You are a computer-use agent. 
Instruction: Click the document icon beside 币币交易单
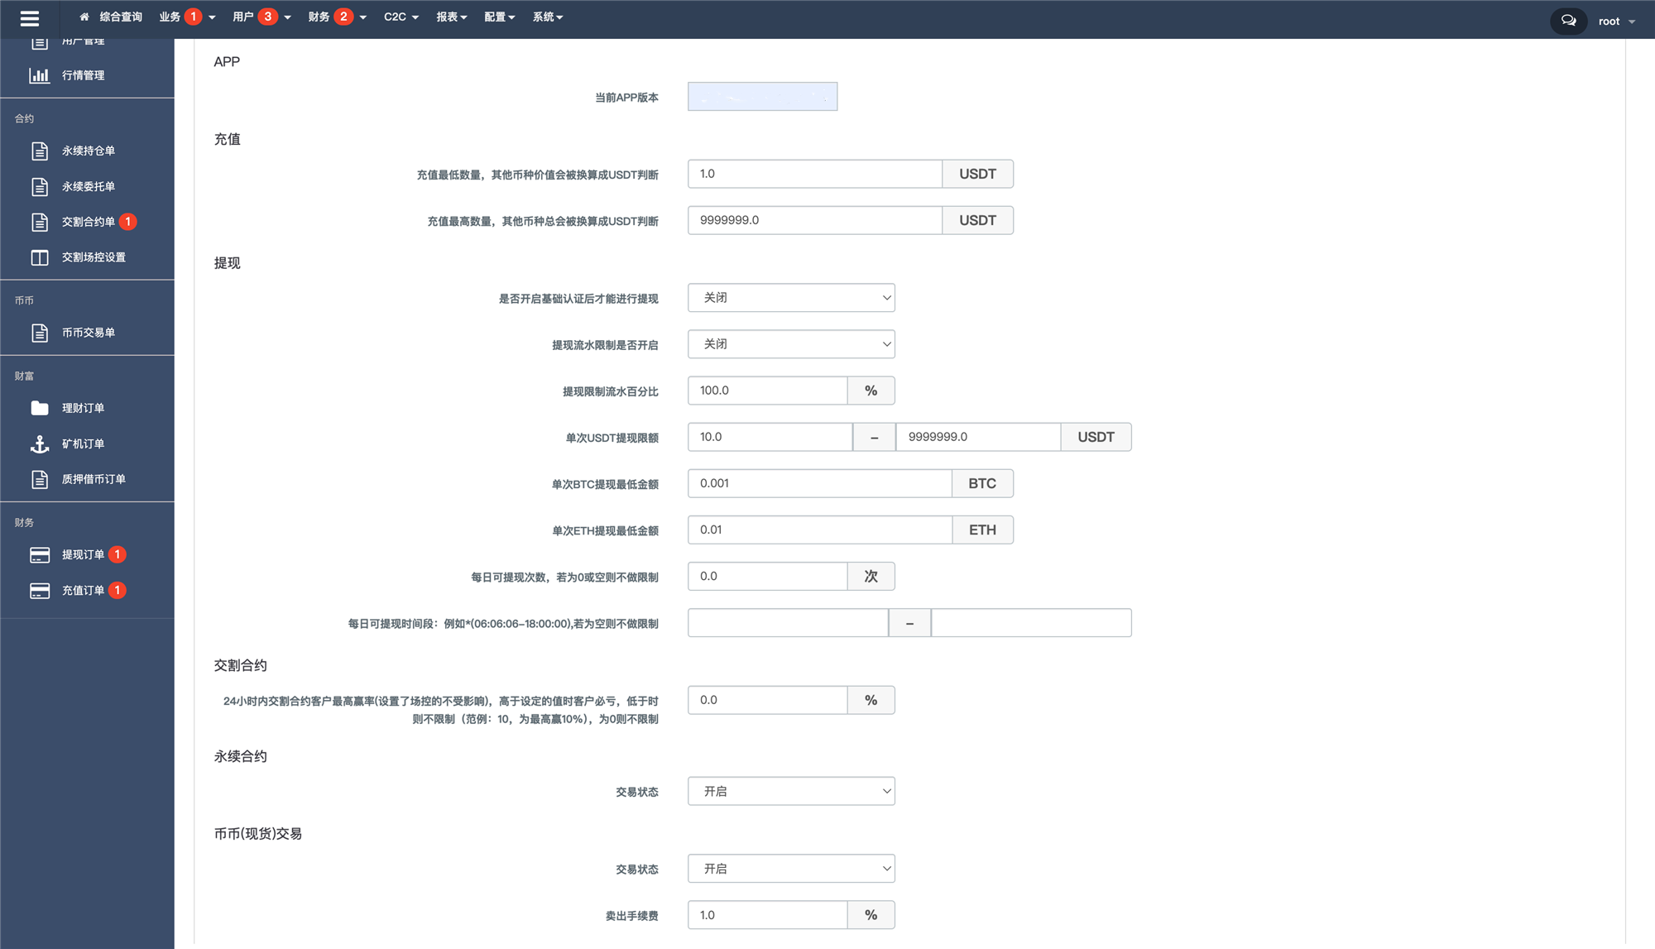point(39,333)
